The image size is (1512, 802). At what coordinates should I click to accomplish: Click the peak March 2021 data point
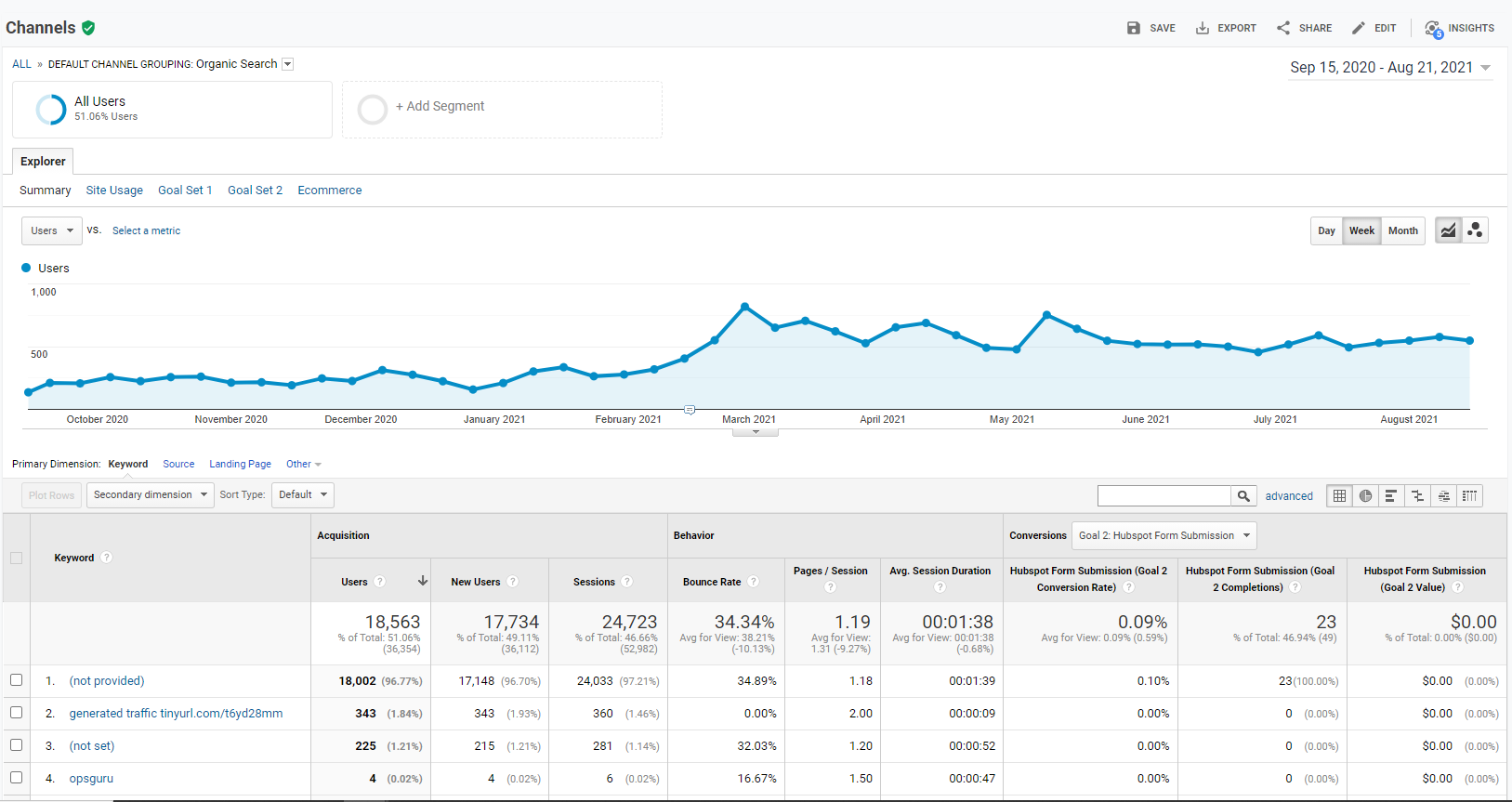tap(745, 306)
